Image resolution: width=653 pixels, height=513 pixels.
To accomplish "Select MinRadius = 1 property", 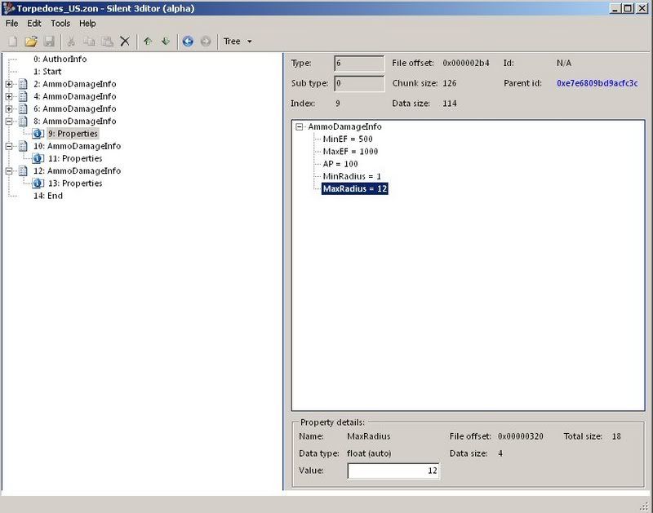I will pyautogui.click(x=352, y=176).
